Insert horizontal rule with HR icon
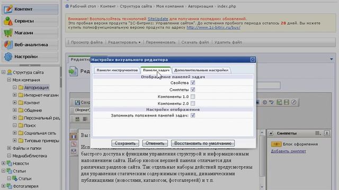The image size is (339, 190). pyautogui.click(x=77, y=119)
